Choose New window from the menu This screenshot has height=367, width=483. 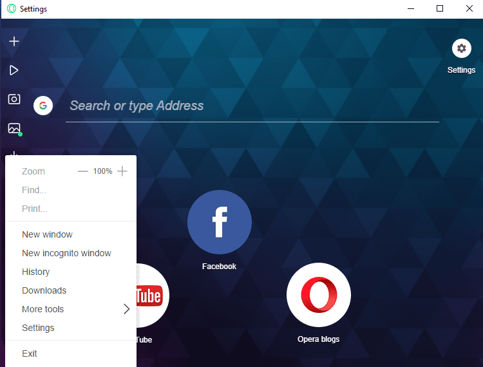coord(47,234)
